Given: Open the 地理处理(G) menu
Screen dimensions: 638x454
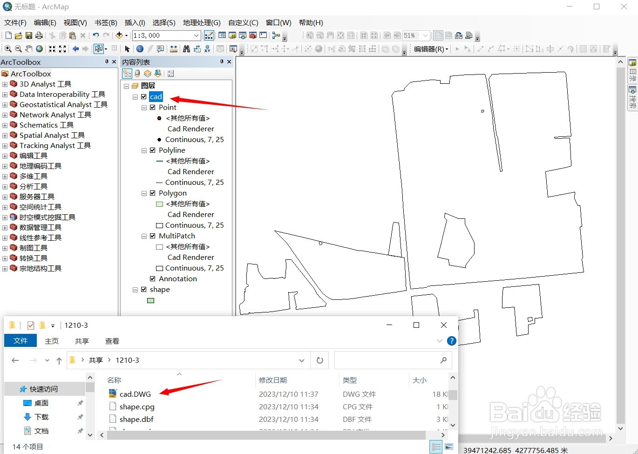Looking at the screenshot, I should pos(201,22).
